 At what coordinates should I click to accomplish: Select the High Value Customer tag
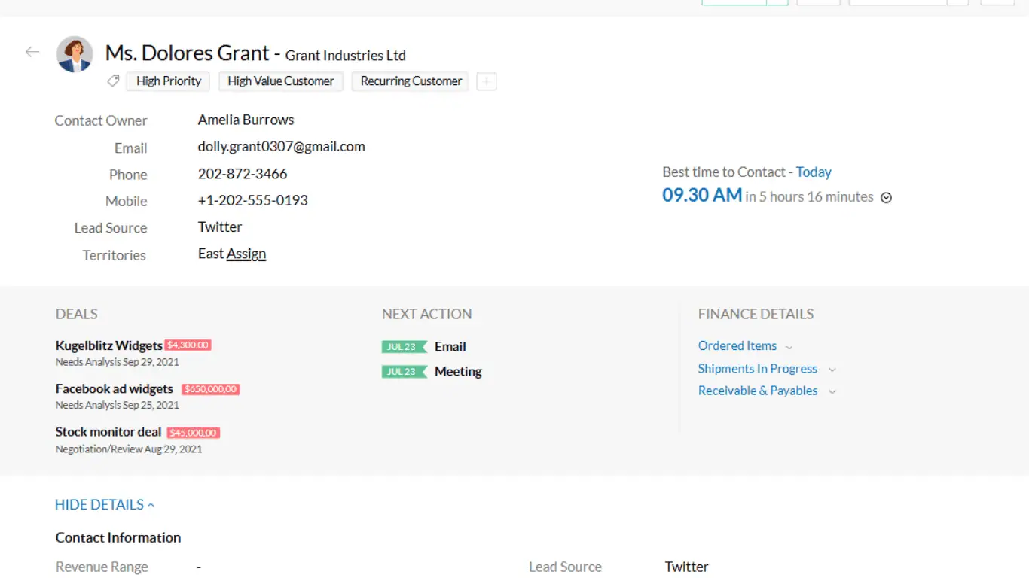(280, 81)
